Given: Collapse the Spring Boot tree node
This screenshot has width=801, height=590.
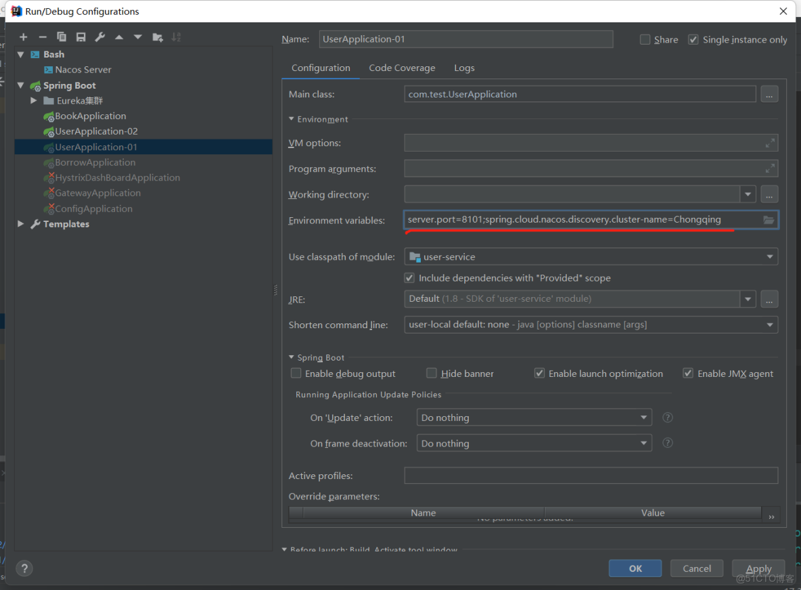Looking at the screenshot, I should (x=20, y=85).
